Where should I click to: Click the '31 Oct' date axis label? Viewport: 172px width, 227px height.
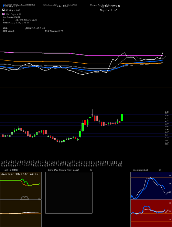[3, 164]
